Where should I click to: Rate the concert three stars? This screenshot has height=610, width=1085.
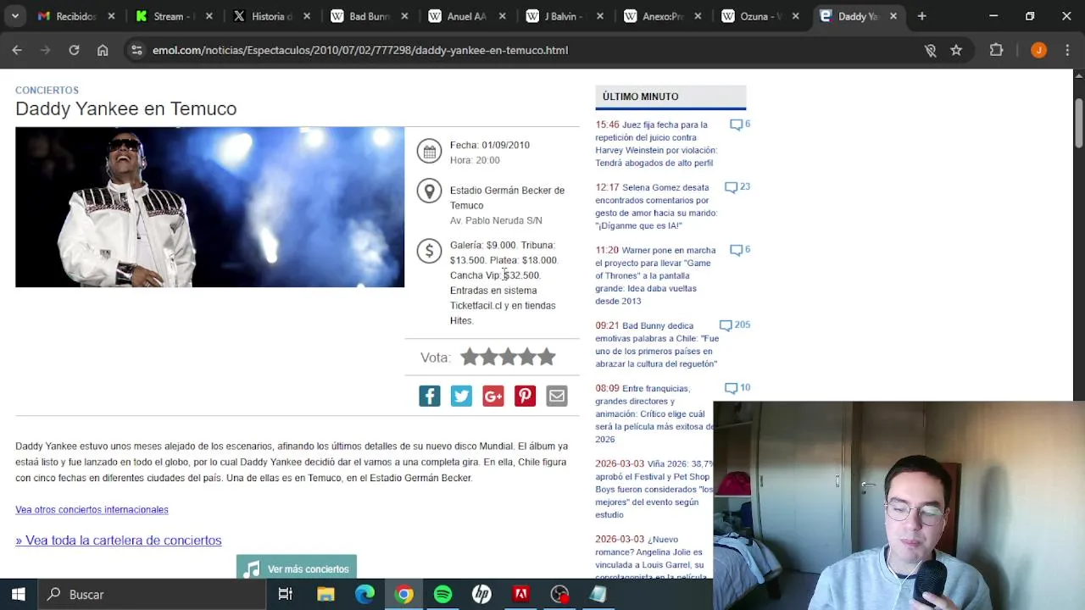coord(508,357)
